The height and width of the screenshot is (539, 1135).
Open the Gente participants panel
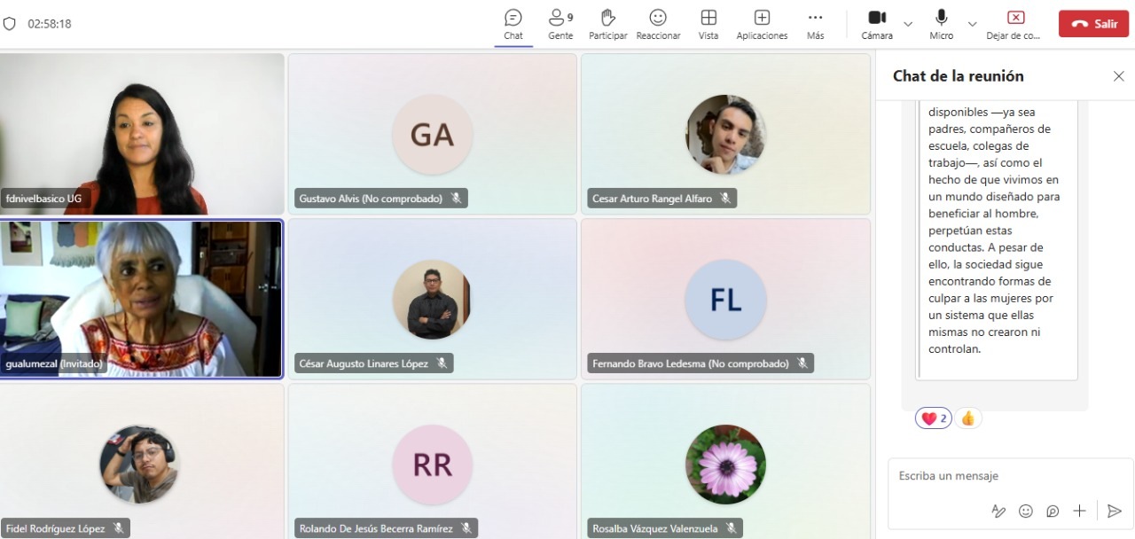560,24
